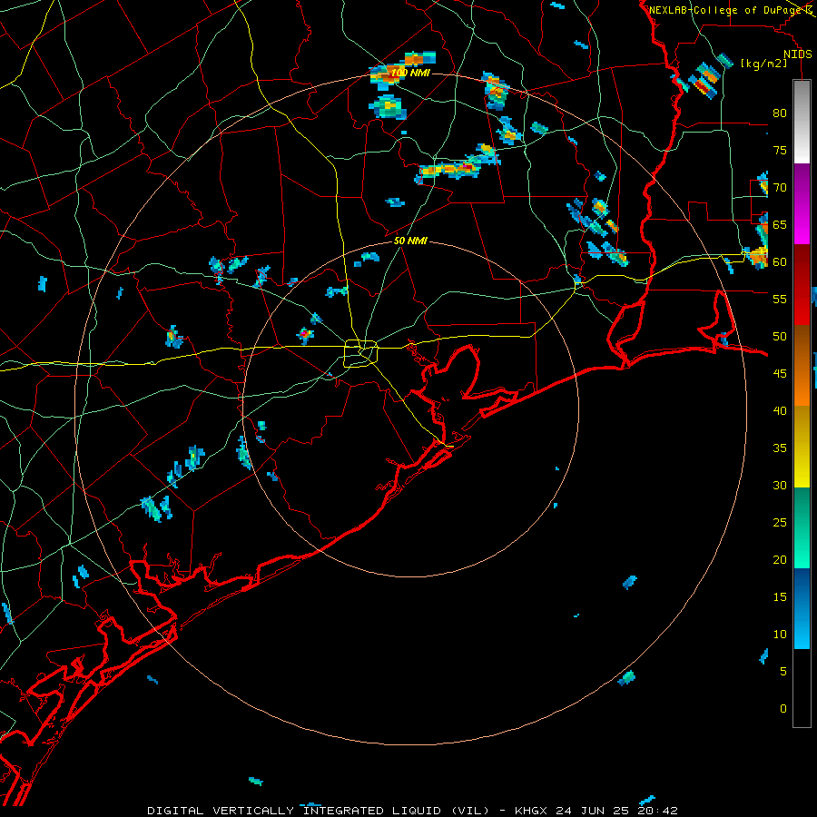
Task: Click the yellow highway loop at the map center
Action: coord(360,353)
